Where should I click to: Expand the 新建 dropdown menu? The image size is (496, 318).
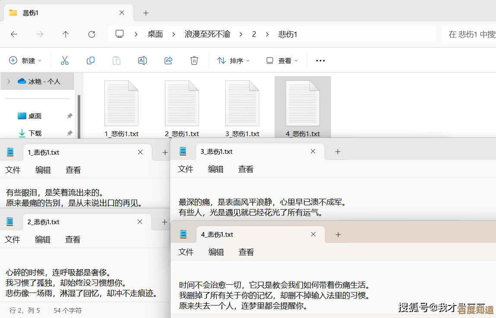click(25, 60)
